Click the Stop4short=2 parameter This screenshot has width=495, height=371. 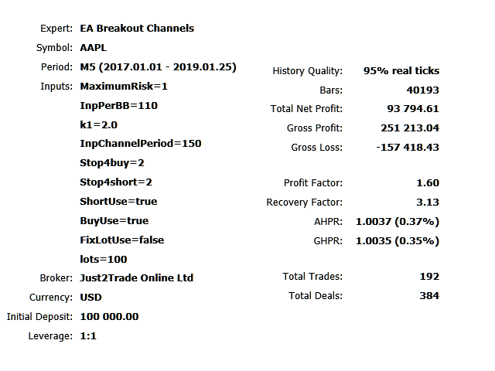click(116, 182)
